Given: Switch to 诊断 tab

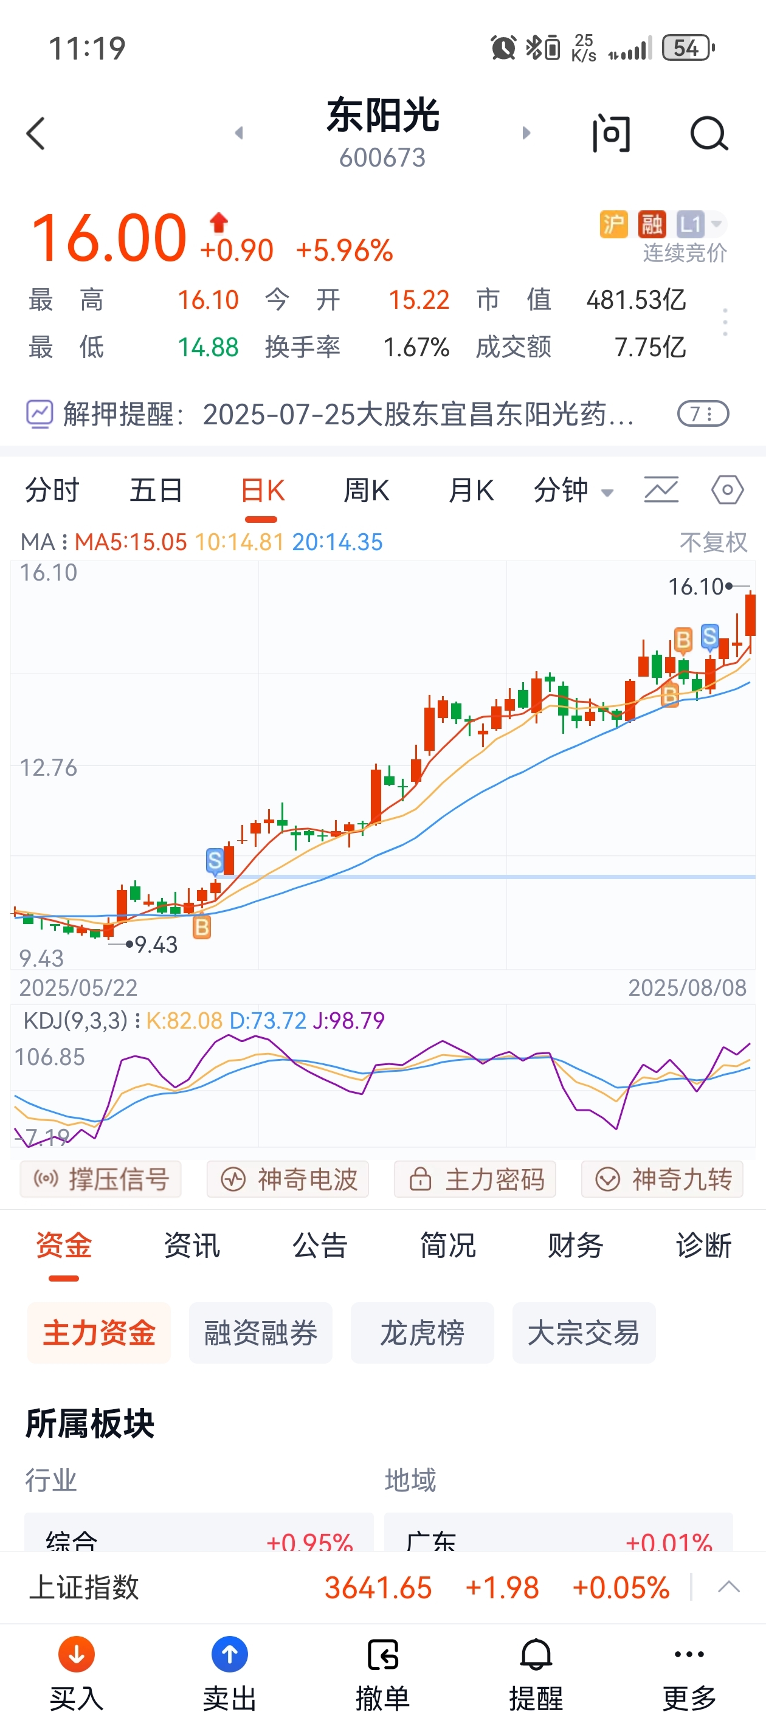Looking at the screenshot, I should click(x=703, y=1246).
